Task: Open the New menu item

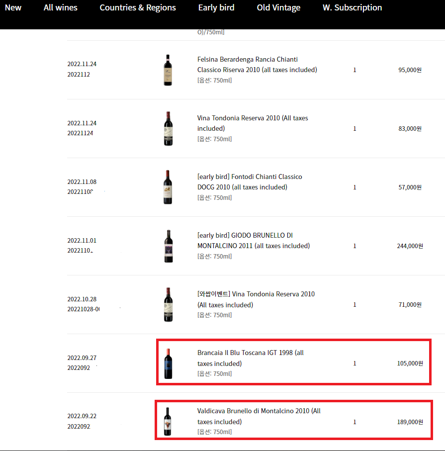Action: tap(13, 7)
